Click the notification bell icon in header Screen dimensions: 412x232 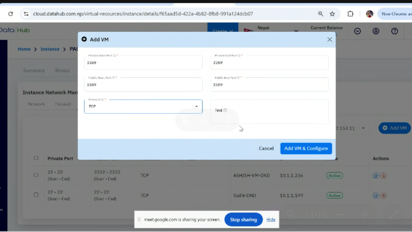[x=376, y=31]
